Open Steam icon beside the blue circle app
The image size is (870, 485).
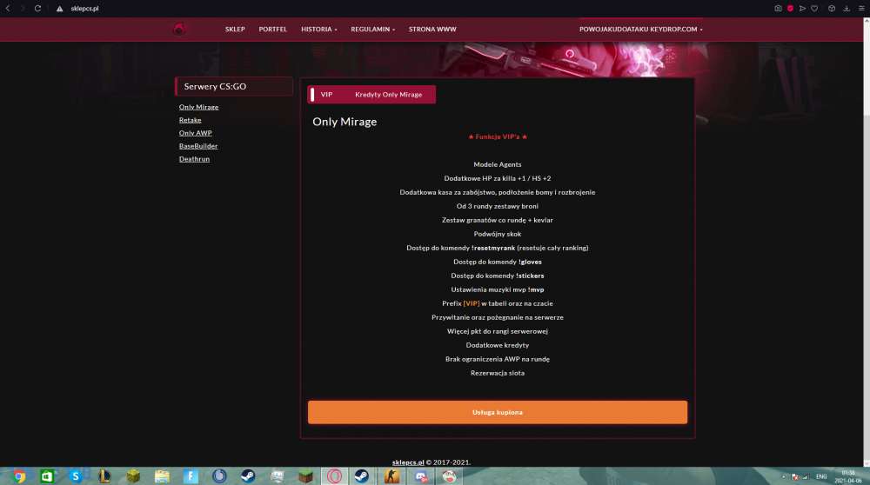(x=248, y=476)
